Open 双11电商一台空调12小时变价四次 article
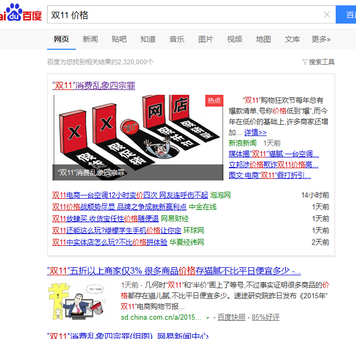 (x=130, y=195)
